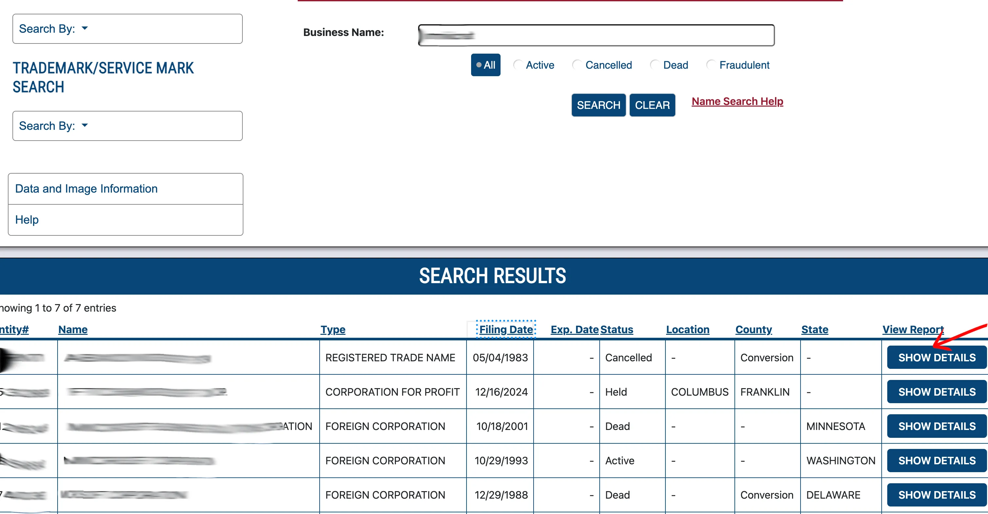Select the Active status radio button

click(518, 65)
